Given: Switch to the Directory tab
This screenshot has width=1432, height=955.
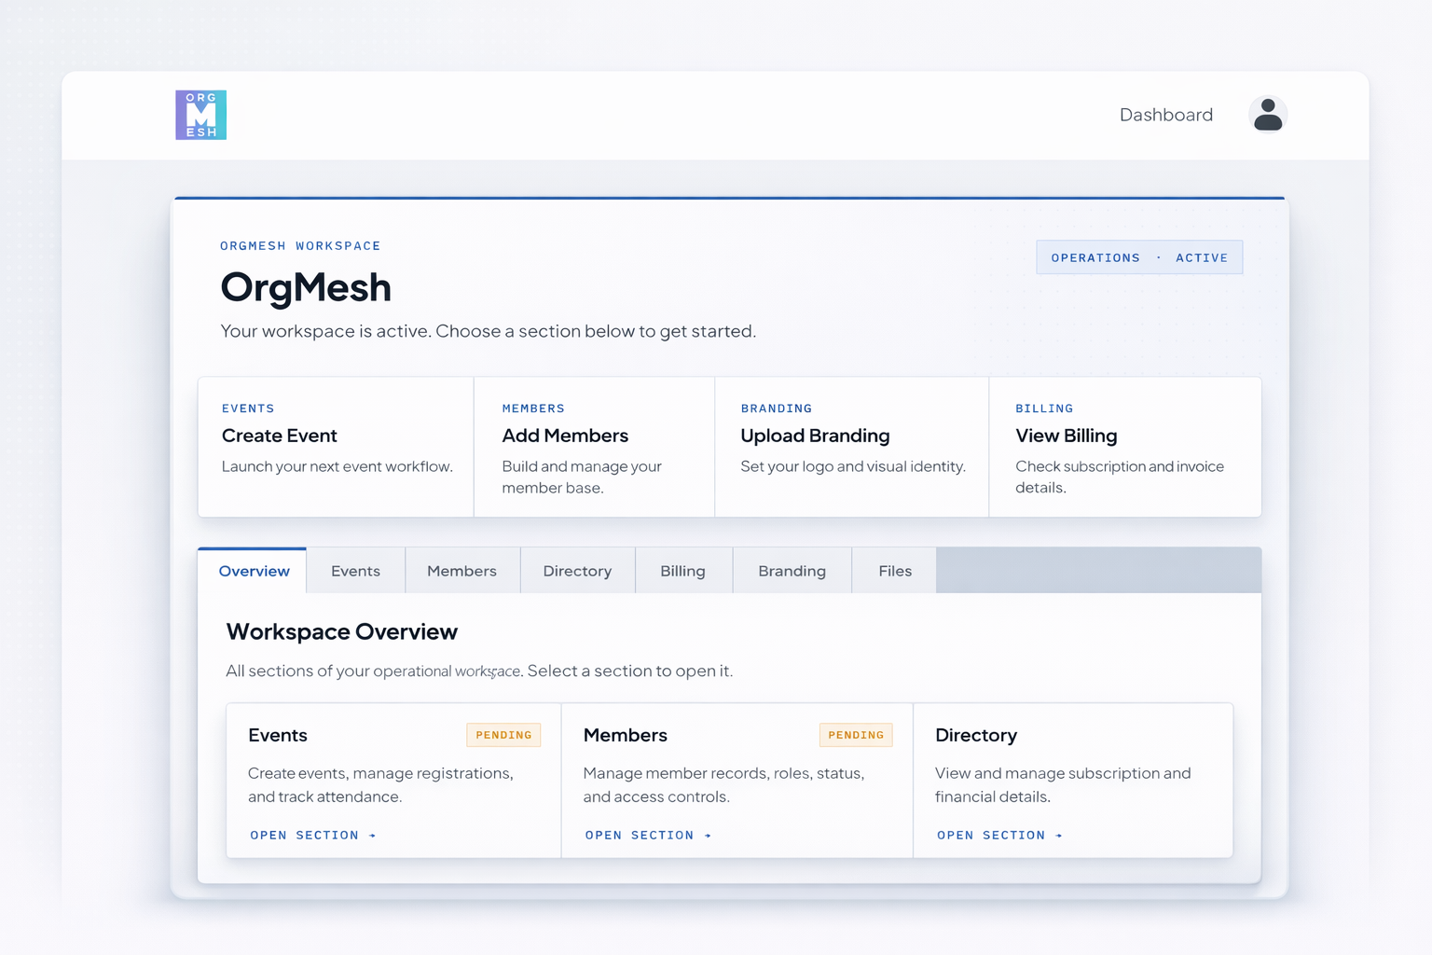Looking at the screenshot, I should click(577, 570).
